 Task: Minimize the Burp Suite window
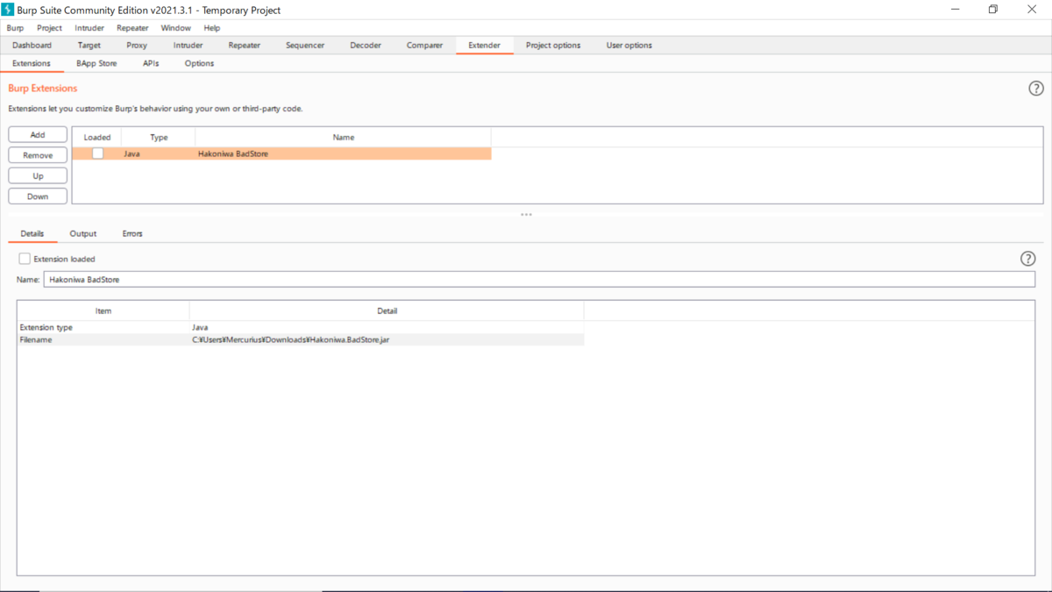point(955,10)
